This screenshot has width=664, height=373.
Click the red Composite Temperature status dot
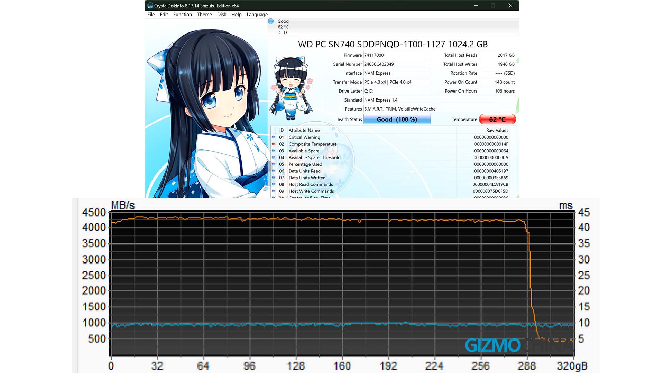pos(273,144)
